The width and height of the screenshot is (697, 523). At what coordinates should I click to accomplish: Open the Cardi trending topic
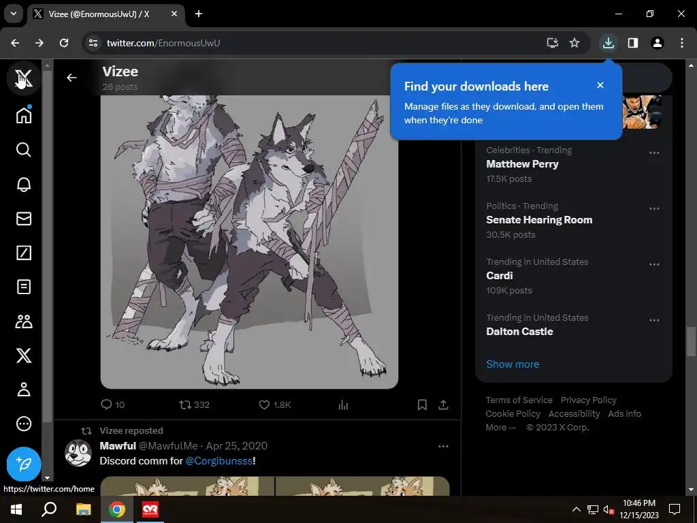(x=499, y=276)
